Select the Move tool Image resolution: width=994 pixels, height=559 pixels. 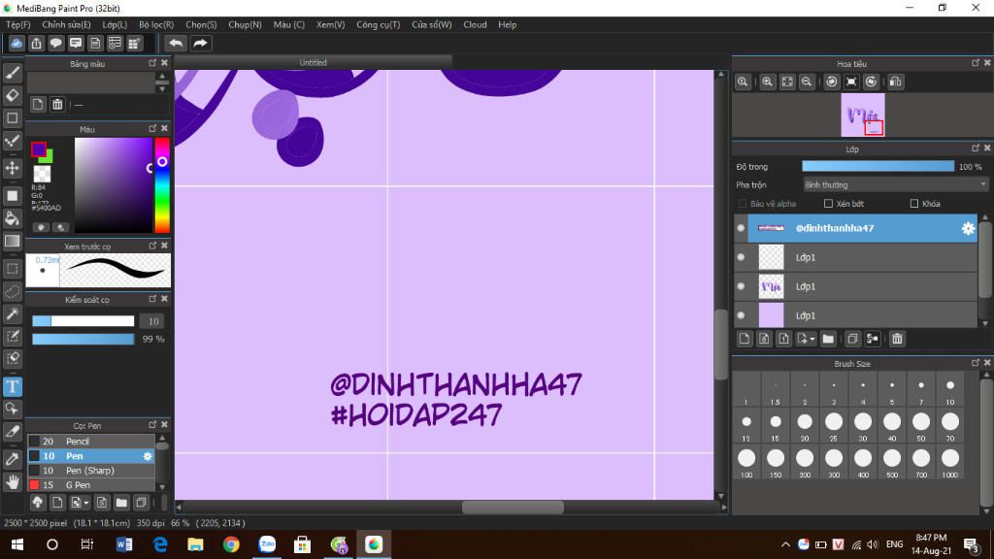click(x=12, y=168)
